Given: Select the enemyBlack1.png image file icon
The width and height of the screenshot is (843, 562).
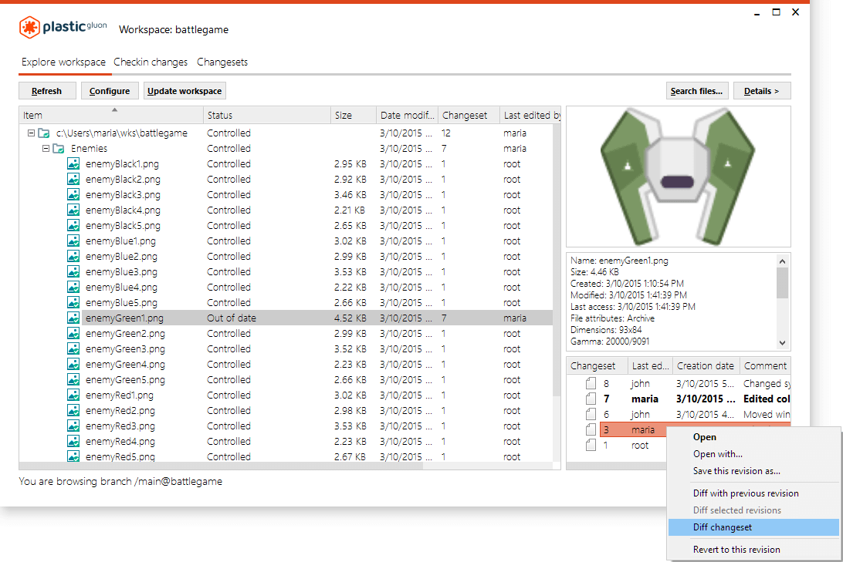Looking at the screenshot, I should (x=73, y=163).
